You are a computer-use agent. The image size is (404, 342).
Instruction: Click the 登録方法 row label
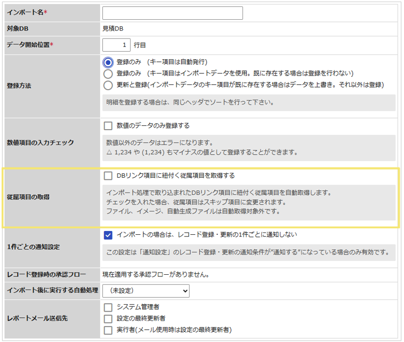(x=19, y=86)
